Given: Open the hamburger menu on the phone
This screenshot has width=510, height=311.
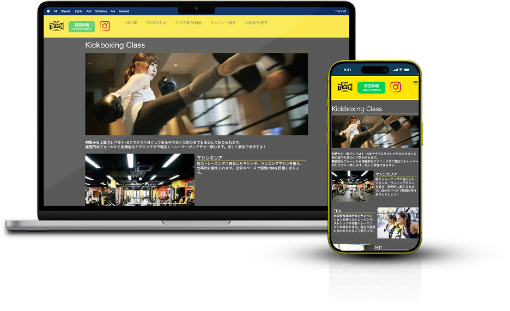Looking at the screenshot, I should [415, 83].
